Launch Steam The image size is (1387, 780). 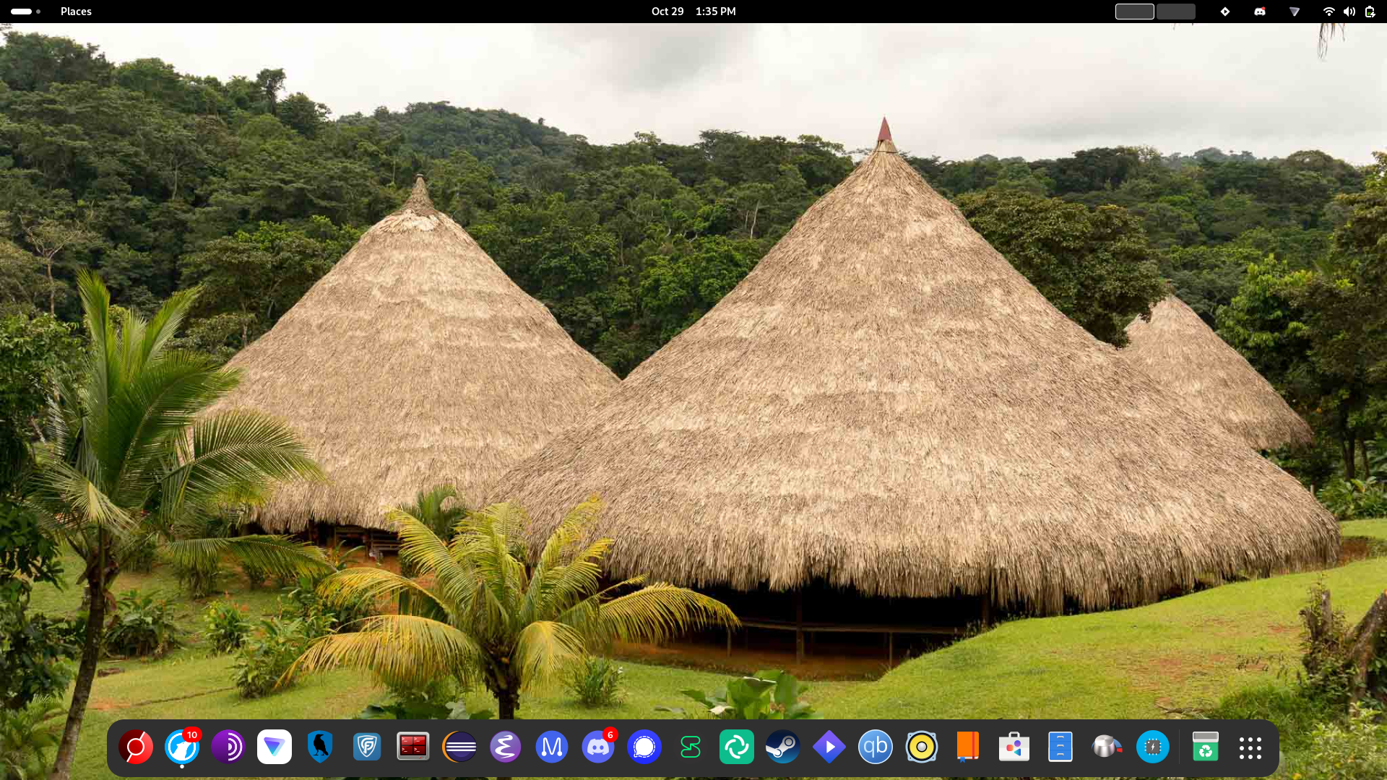pos(783,747)
